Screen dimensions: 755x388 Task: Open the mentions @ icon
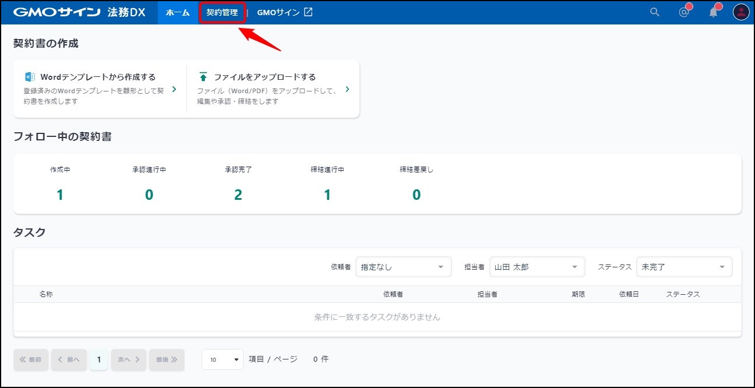684,12
